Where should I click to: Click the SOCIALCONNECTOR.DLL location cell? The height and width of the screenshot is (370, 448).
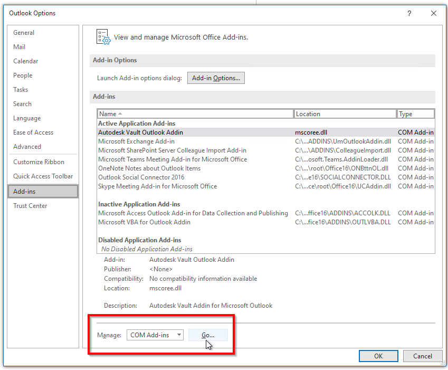pyautogui.click(x=343, y=177)
